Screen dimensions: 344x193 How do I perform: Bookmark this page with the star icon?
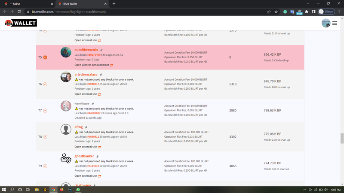276,12
